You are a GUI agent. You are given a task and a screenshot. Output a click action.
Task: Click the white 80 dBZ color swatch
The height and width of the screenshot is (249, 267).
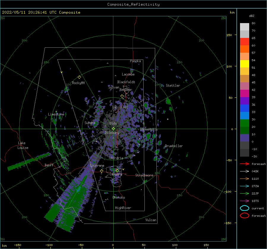click(244, 27)
